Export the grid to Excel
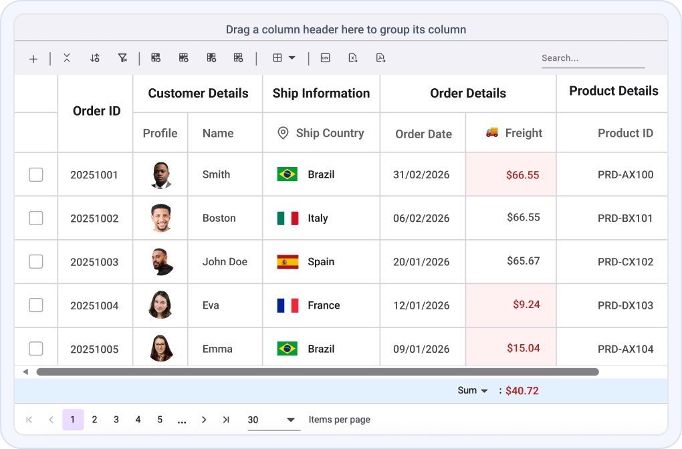This screenshot has width=682, height=449. (x=353, y=58)
